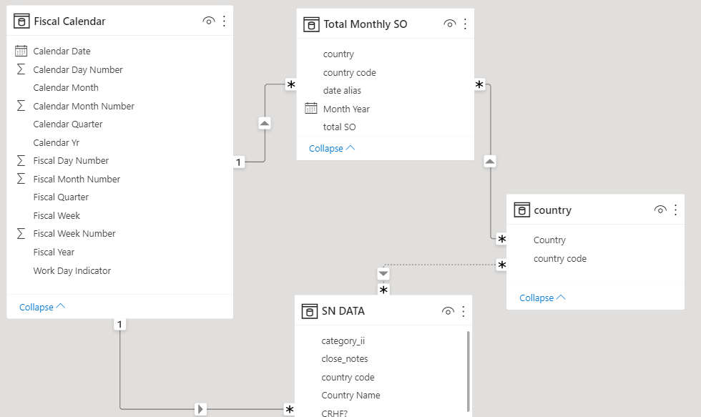This screenshot has height=417, width=701.
Task: Open country table more options menu
Action: click(x=675, y=210)
